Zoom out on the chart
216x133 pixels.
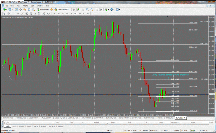(x=92, y=10)
